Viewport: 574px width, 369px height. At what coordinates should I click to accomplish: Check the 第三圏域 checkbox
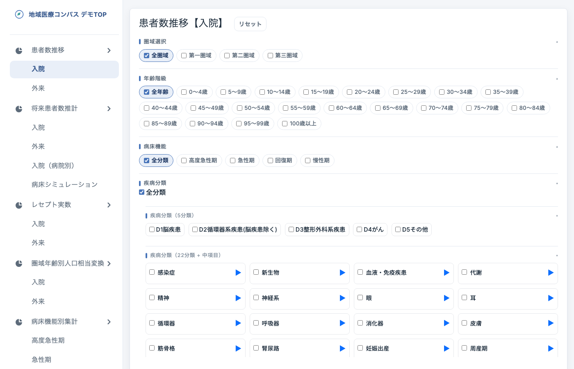[x=270, y=56]
